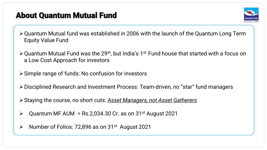Click the phrase 'Low Cost Approach for investors'
The height and width of the screenshot is (150, 267).
[x=69, y=60]
